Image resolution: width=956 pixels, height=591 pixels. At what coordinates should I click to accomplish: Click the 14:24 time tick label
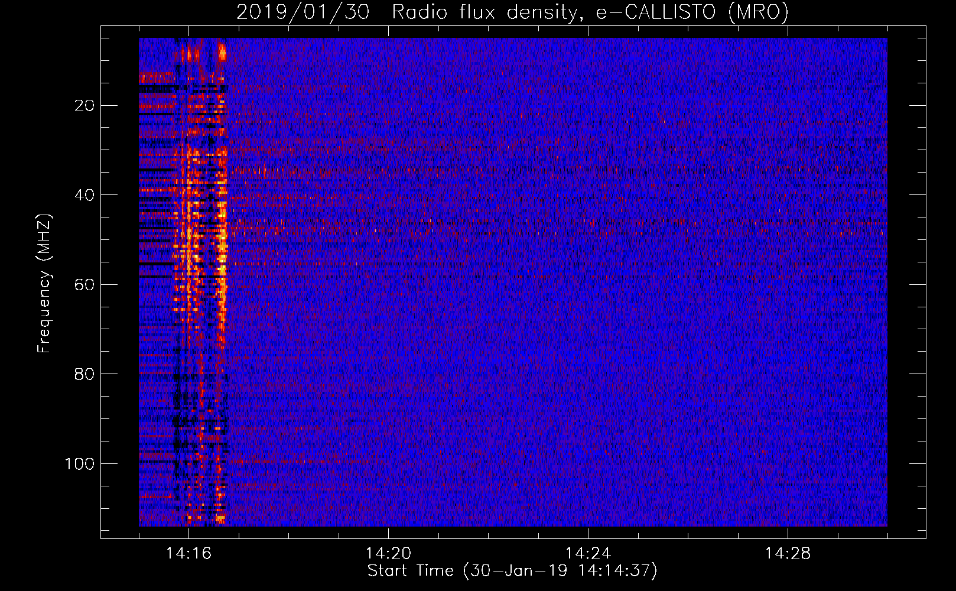click(x=588, y=554)
